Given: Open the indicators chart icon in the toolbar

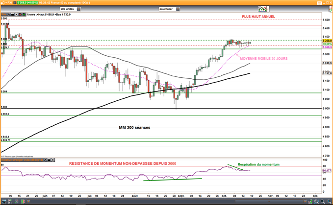Looking at the screenshot, I should [262, 9].
